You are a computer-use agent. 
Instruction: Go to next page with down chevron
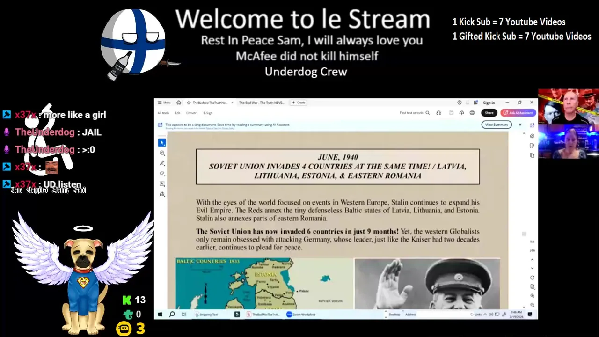532,268
